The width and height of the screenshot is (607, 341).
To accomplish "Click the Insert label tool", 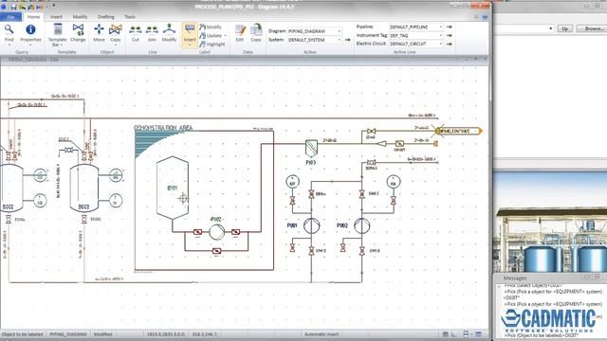I will point(190,35).
